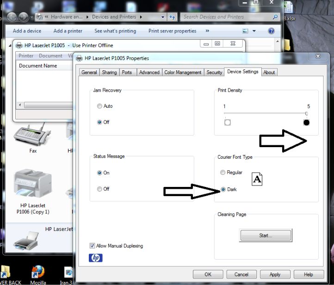Open address bar history dropdown
This screenshot has height=285, width=334.
tap(163, 17)
